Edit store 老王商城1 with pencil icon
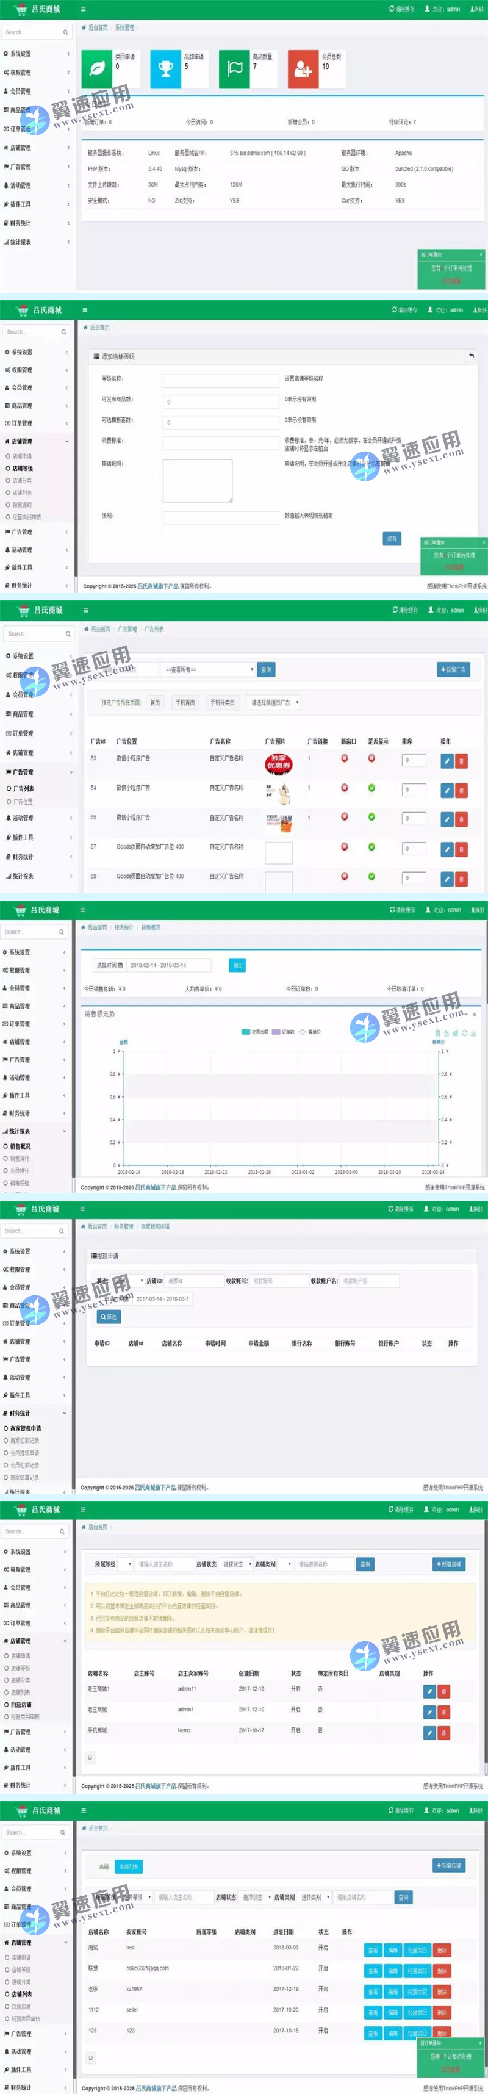Viewport: 488px width, 2094px height. 429,1691
